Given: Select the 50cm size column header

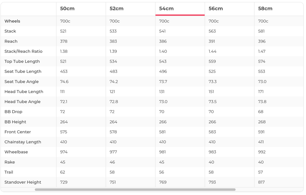Looking at the screenshot, I should pos(67,9).
